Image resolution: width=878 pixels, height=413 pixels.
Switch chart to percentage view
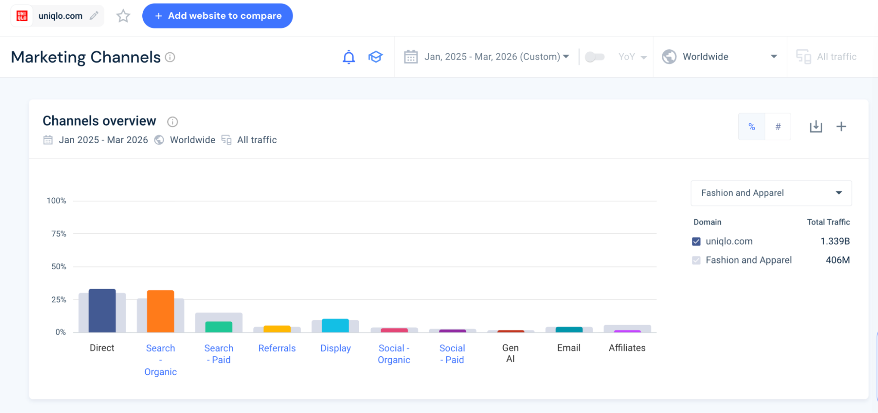752,127
